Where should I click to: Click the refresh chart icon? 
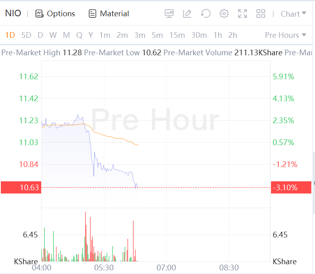pos(206,13)
